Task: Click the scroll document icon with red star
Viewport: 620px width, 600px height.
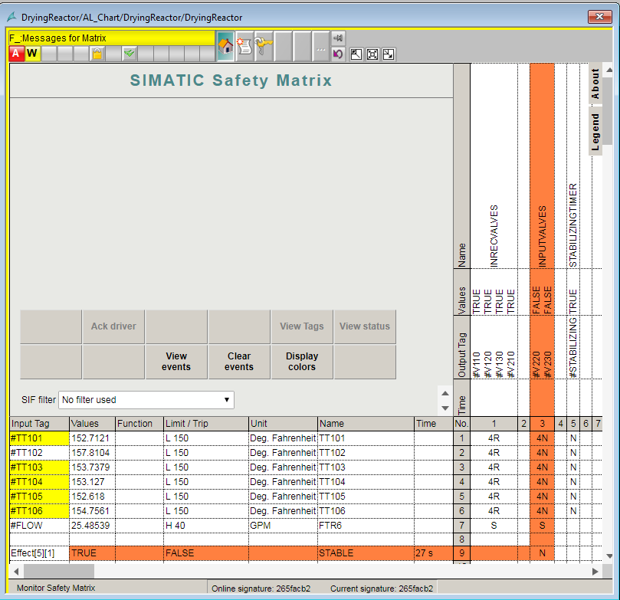Action: (x=244, y=46)
